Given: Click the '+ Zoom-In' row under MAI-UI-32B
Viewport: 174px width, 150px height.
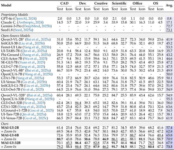Looking at the screenshot, I should pyautogui.click(x=87, y=147).
